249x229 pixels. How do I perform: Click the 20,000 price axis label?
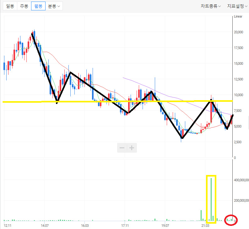point(239,32)
